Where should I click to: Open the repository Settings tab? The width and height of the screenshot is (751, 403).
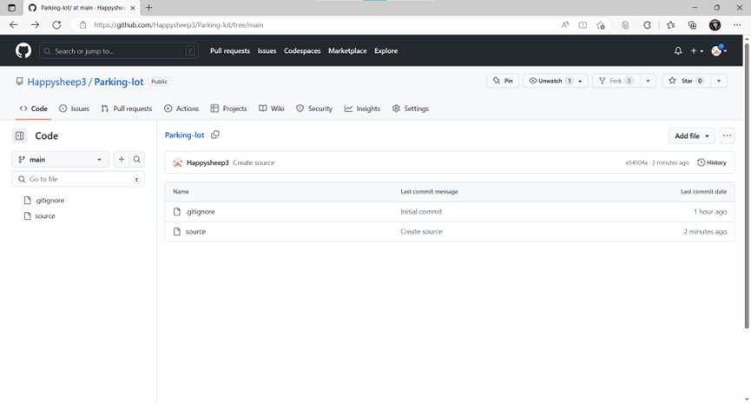click(x=411, y=109)
